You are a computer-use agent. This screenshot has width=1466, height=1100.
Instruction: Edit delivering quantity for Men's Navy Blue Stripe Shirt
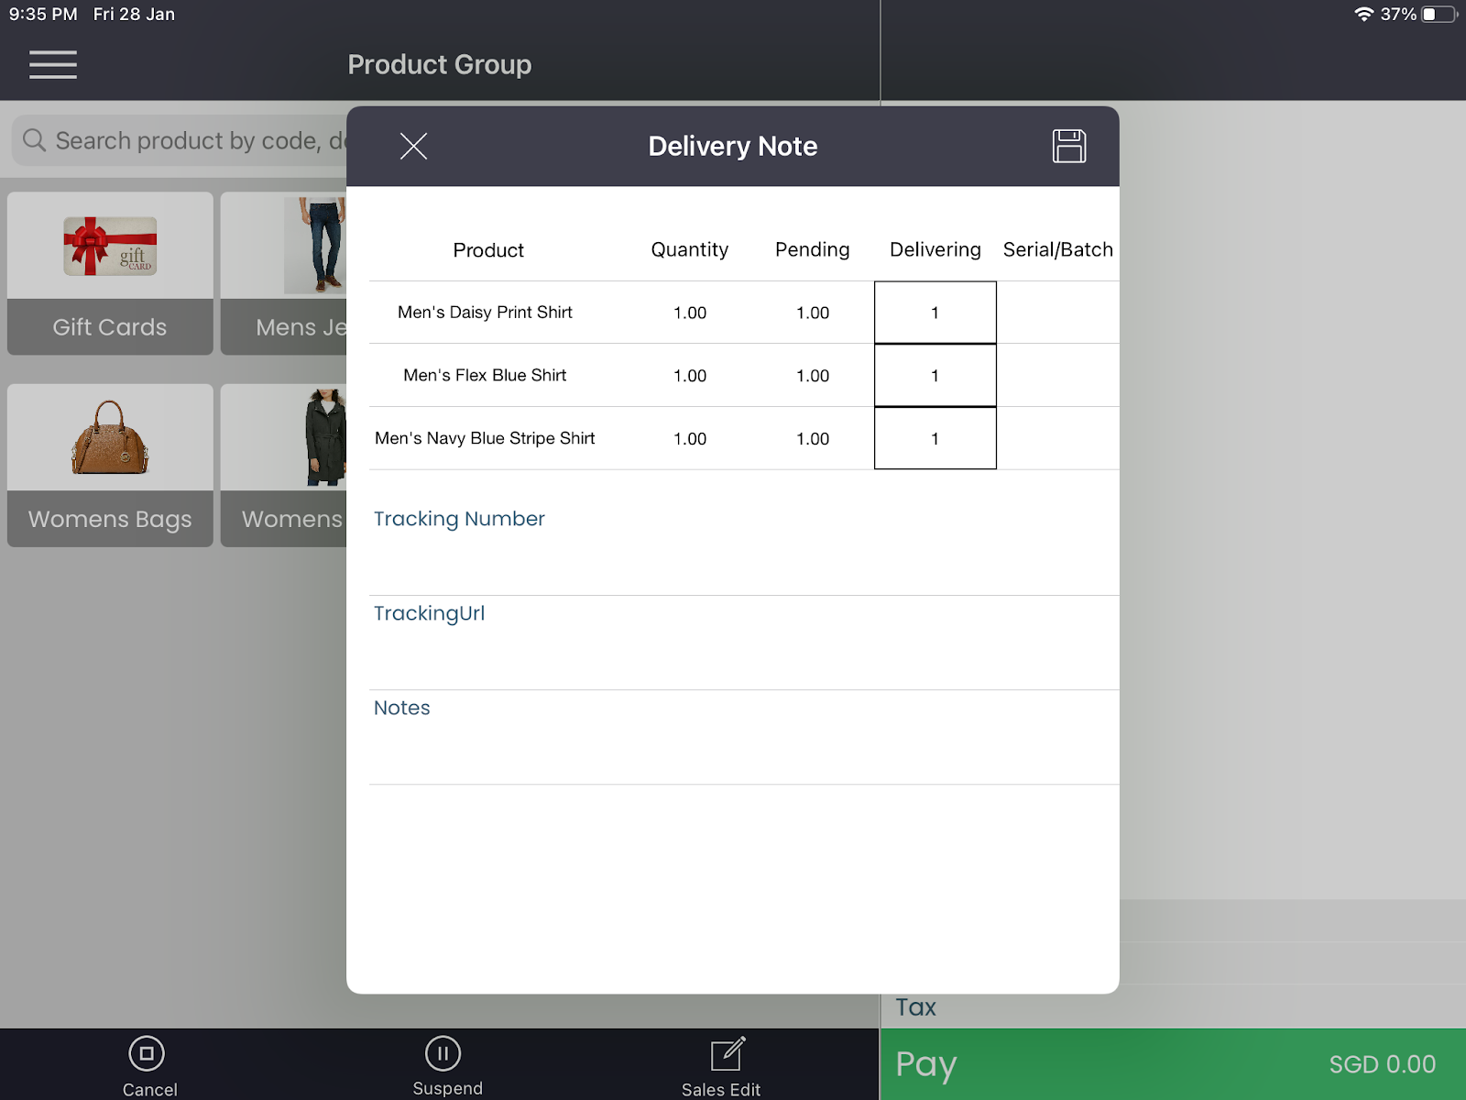click(935, 439)
